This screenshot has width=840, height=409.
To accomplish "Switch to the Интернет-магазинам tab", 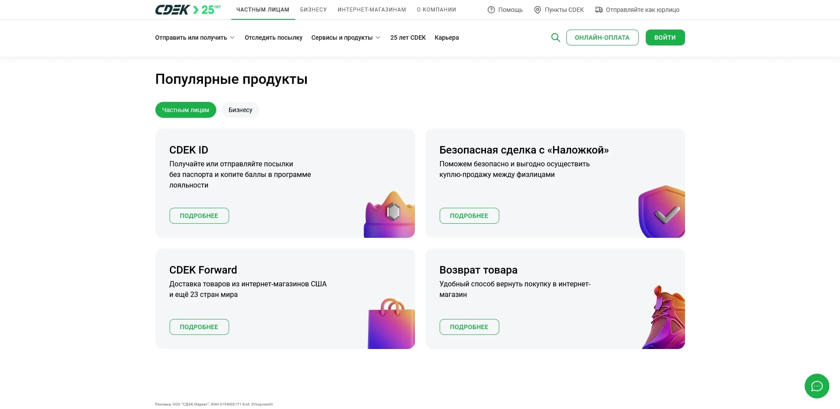I will (x=371, y=9).
